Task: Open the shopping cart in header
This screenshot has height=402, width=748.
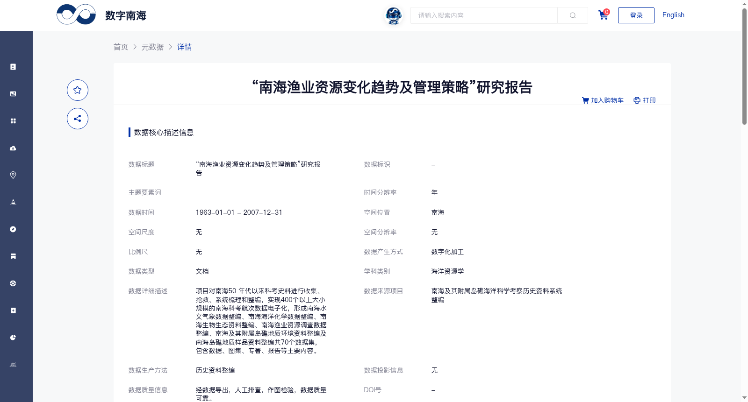Action: [x=604, y=15]
